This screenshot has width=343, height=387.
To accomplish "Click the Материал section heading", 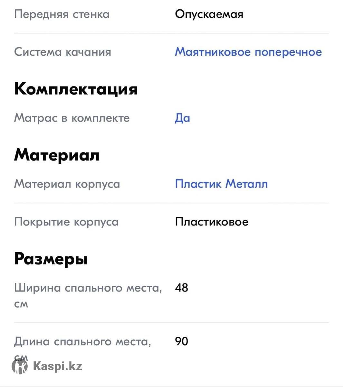I will pyautogui.click(x=57, y=155).
